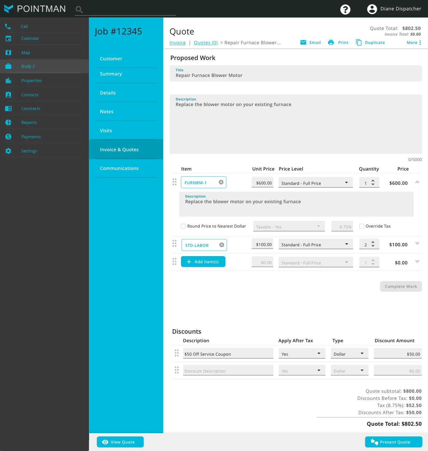Click the Add Item(s) button
This screenshot has height=451, width=428.
tap(203, 262)
